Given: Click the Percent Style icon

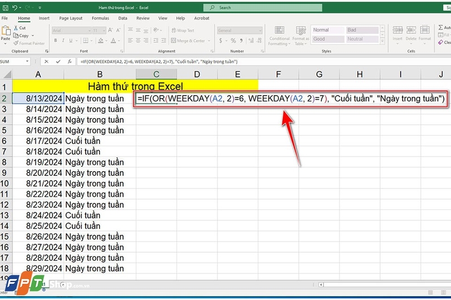Looking at the screenshot, I should (233, 41).
